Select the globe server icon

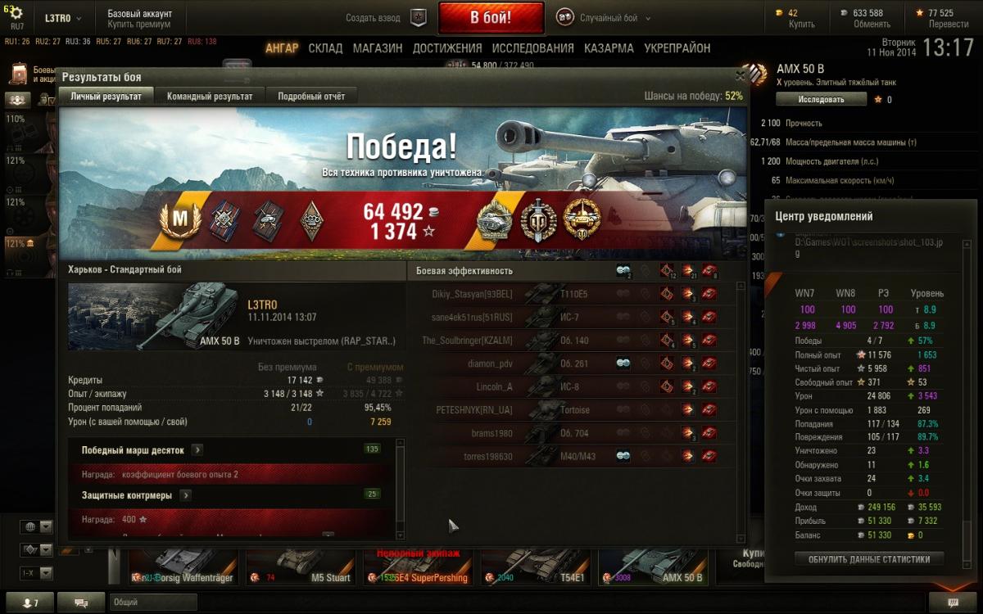(30, 526)
